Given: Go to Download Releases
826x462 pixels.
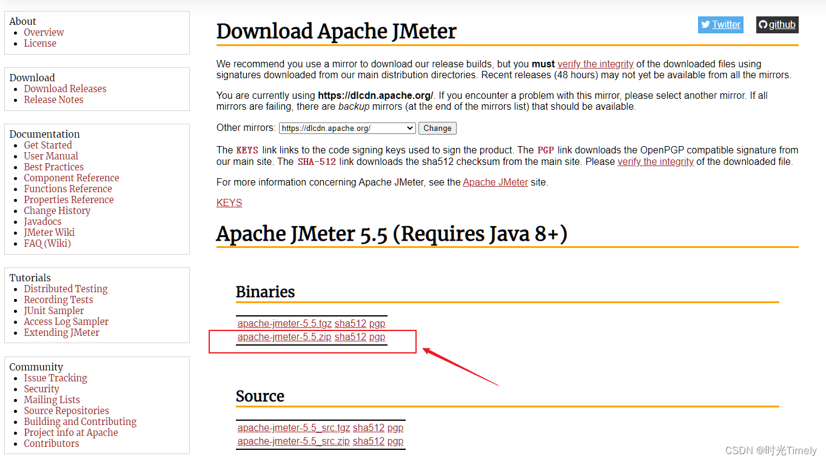Looking at the screenshot, I should tap(65, 89).
